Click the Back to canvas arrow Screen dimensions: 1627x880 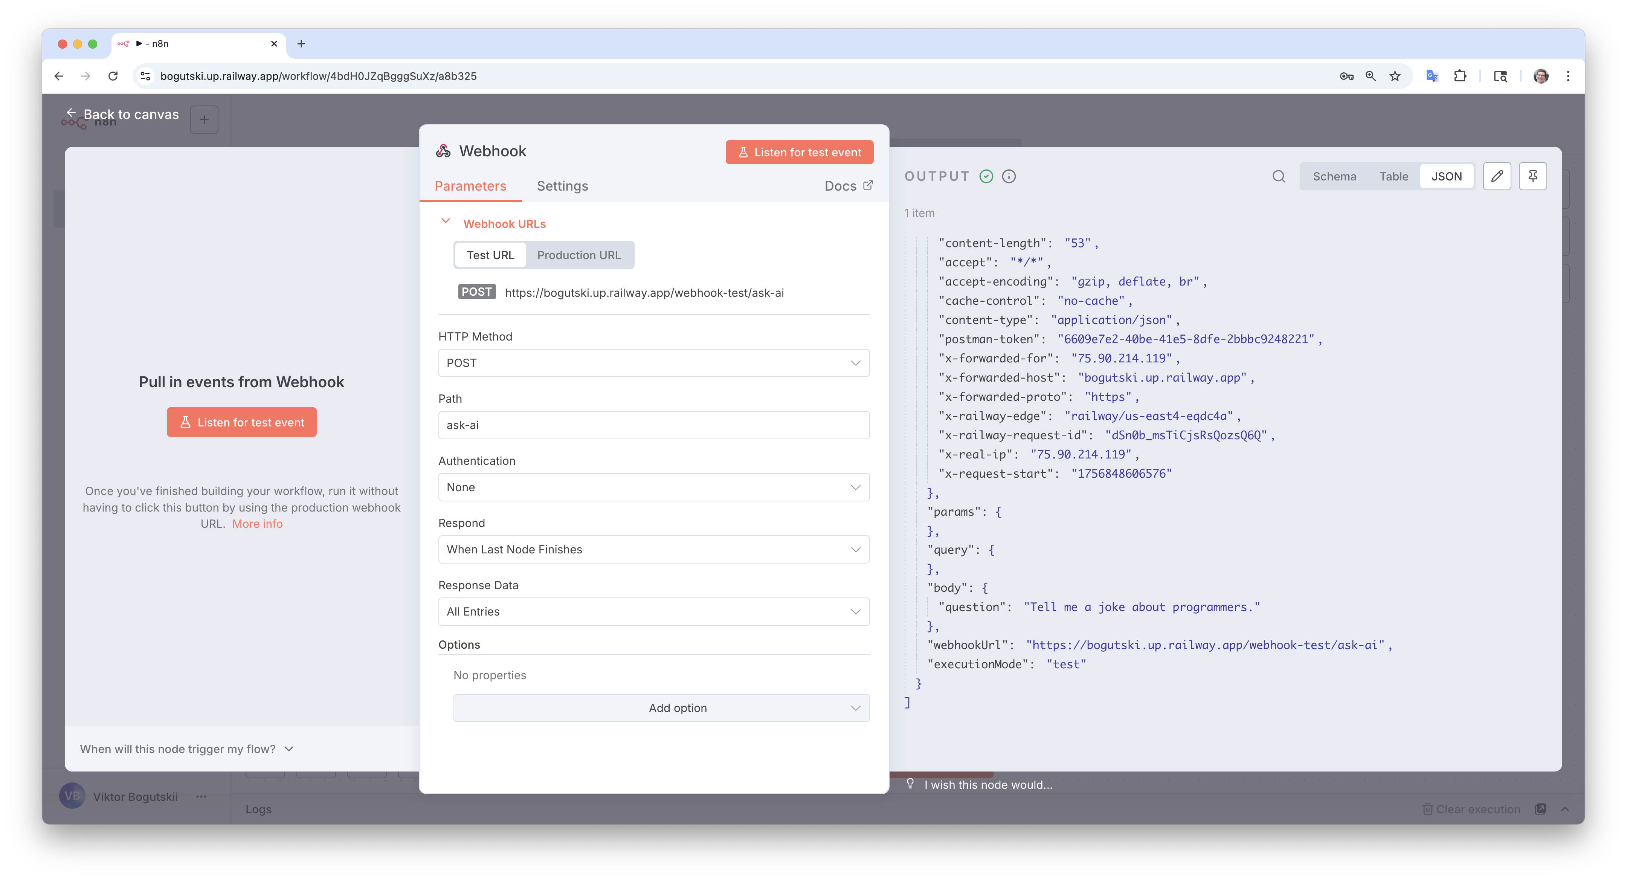point(72,113)
